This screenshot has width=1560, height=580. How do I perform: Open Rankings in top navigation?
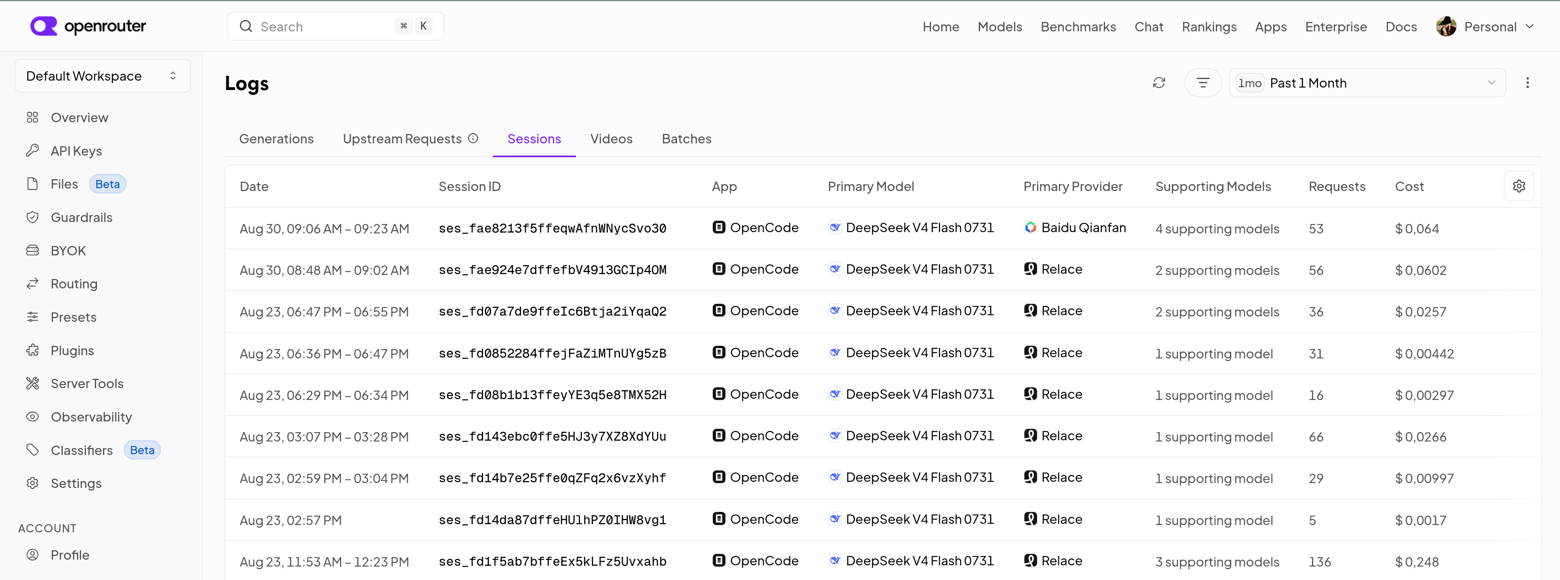[x=1209, y=26]
